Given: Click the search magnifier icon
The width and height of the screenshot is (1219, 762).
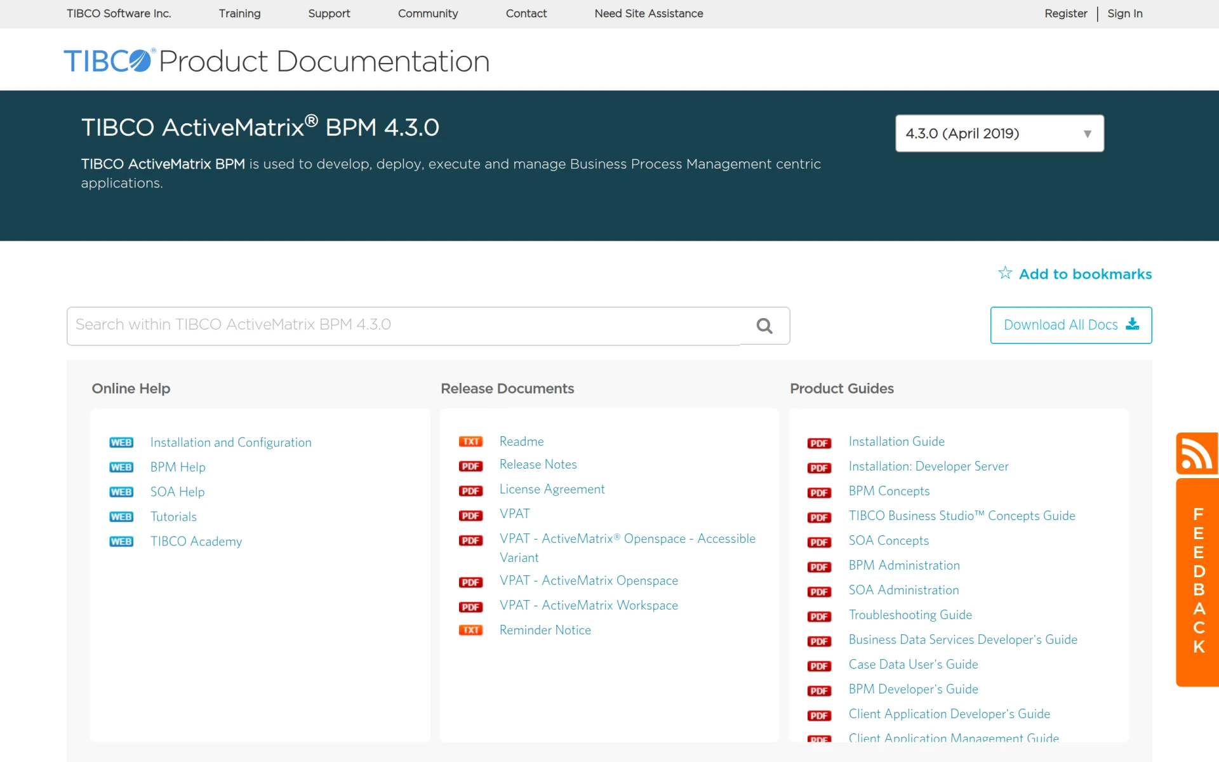Looking at the screenshot, I should 764,326.
